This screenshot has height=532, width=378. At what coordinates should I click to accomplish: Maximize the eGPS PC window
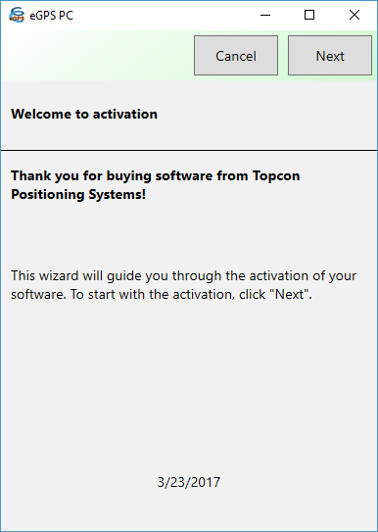tap(309, 16)
